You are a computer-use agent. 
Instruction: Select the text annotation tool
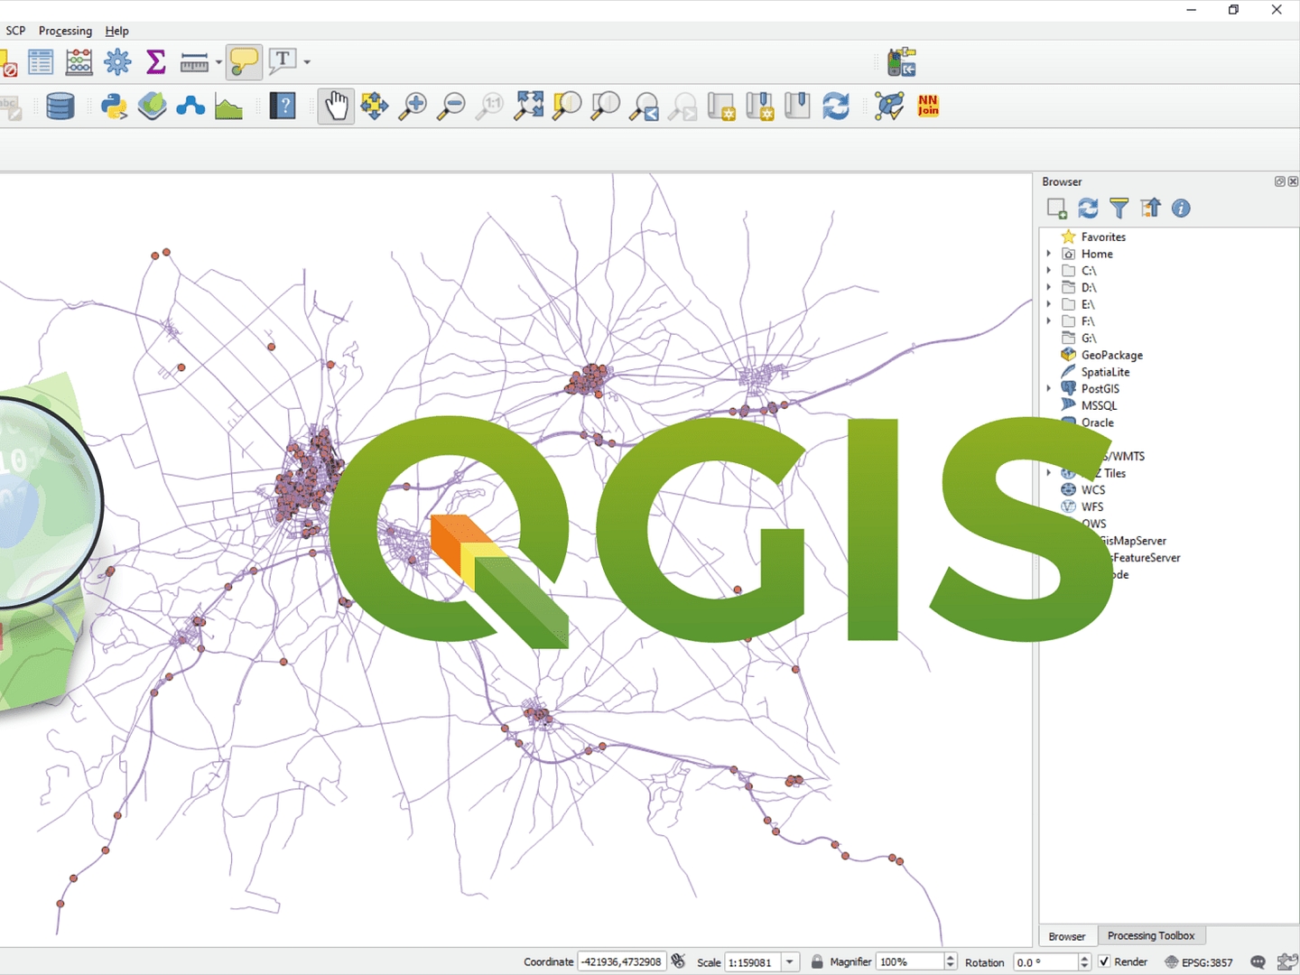coord(283,61)
